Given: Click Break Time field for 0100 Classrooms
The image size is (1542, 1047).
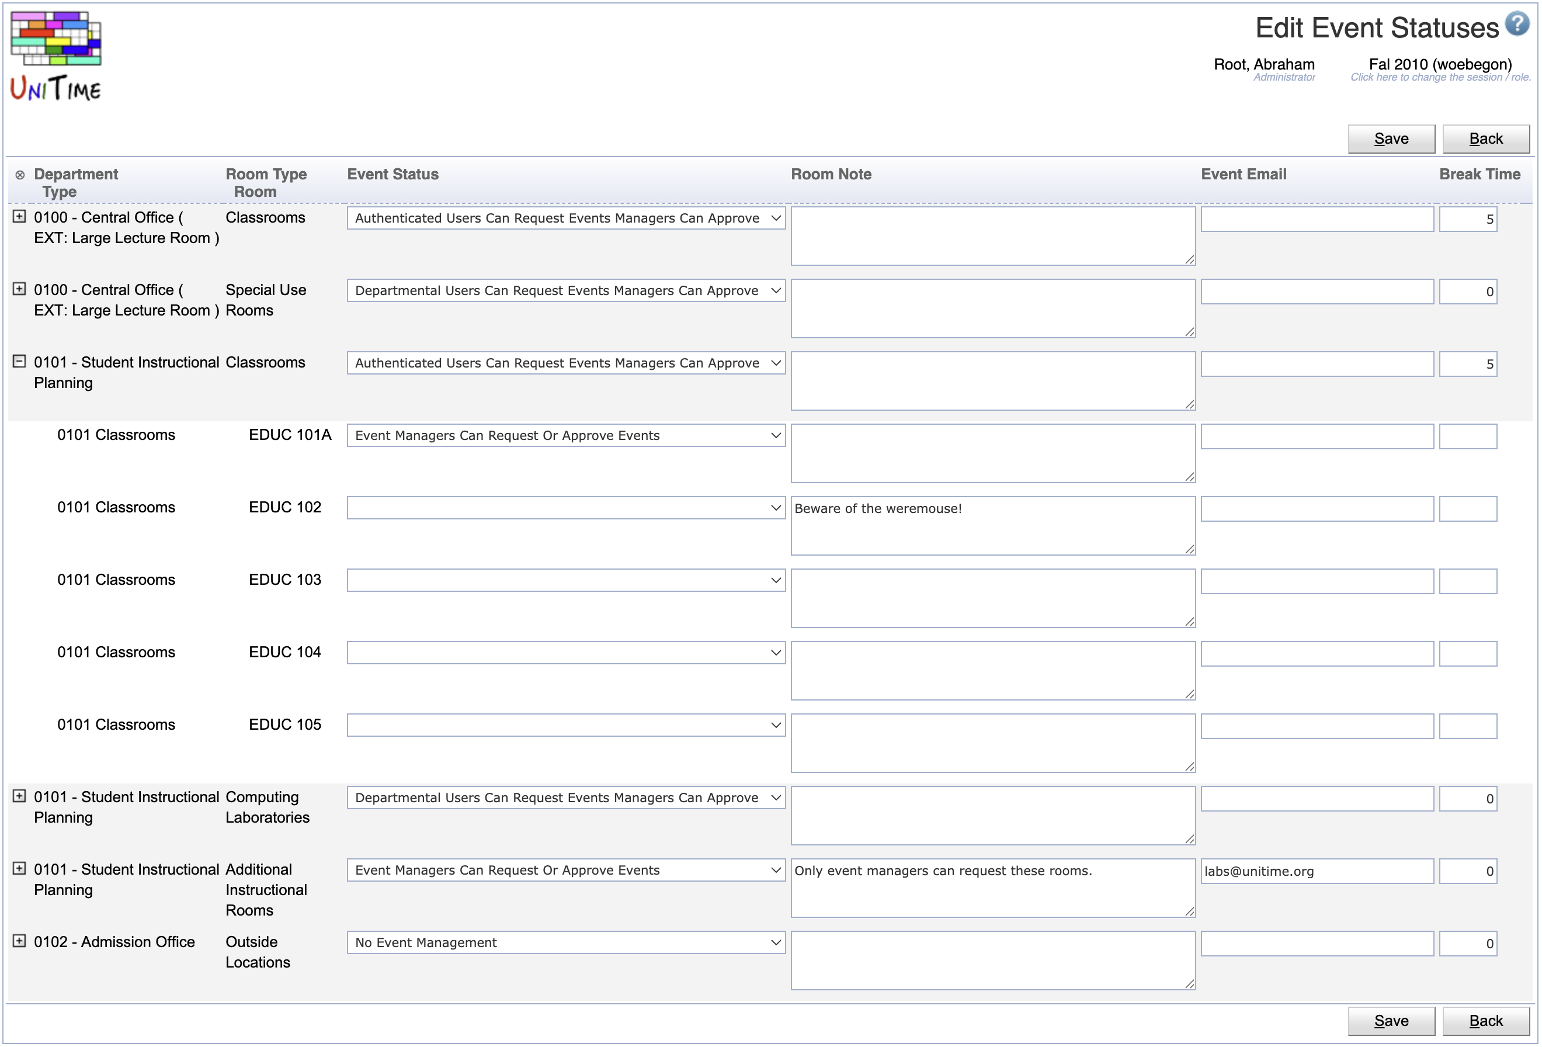Looking at the screenshot, I should coord(1468,219).
